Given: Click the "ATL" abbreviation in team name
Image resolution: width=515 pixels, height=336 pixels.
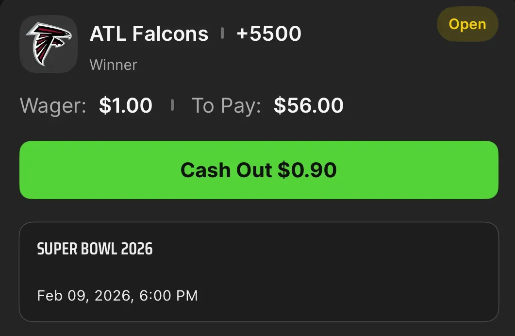Looking at the screenshot, I should [108, 34].
